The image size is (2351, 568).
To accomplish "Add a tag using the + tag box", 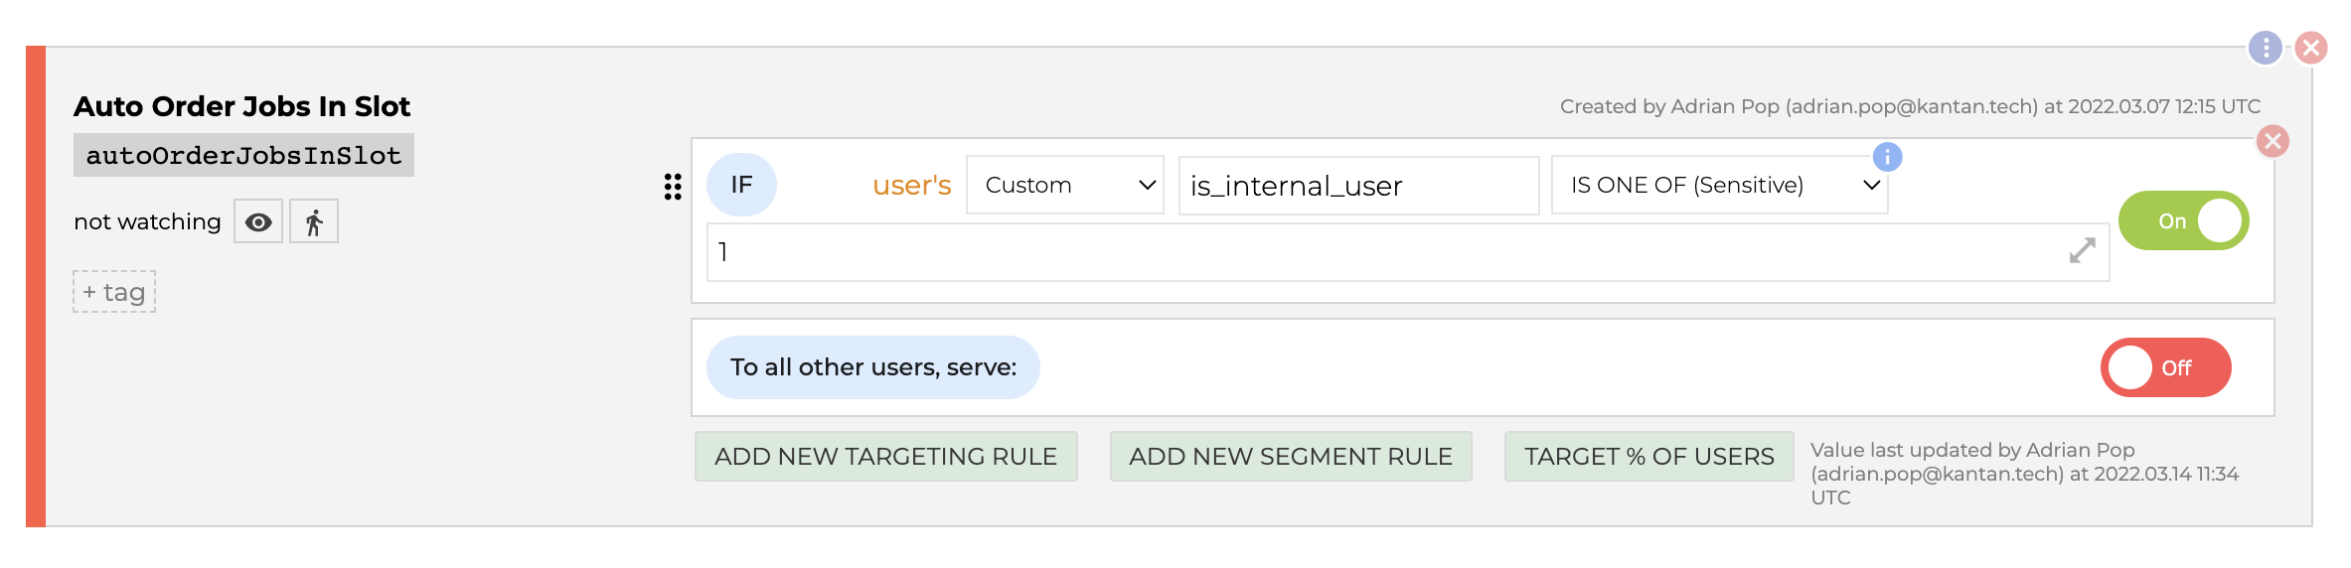I will pos(114,292).
